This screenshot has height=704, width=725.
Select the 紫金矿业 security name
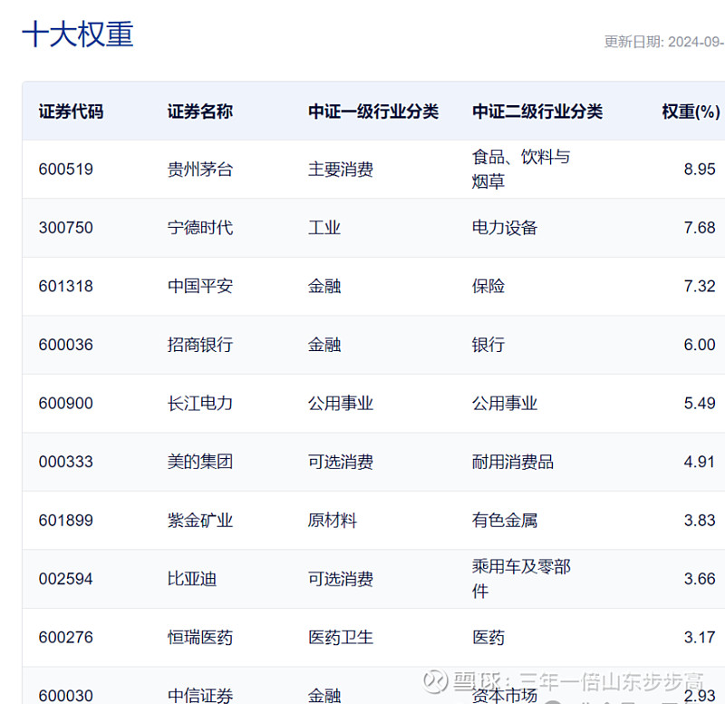[x=199, y=521]
